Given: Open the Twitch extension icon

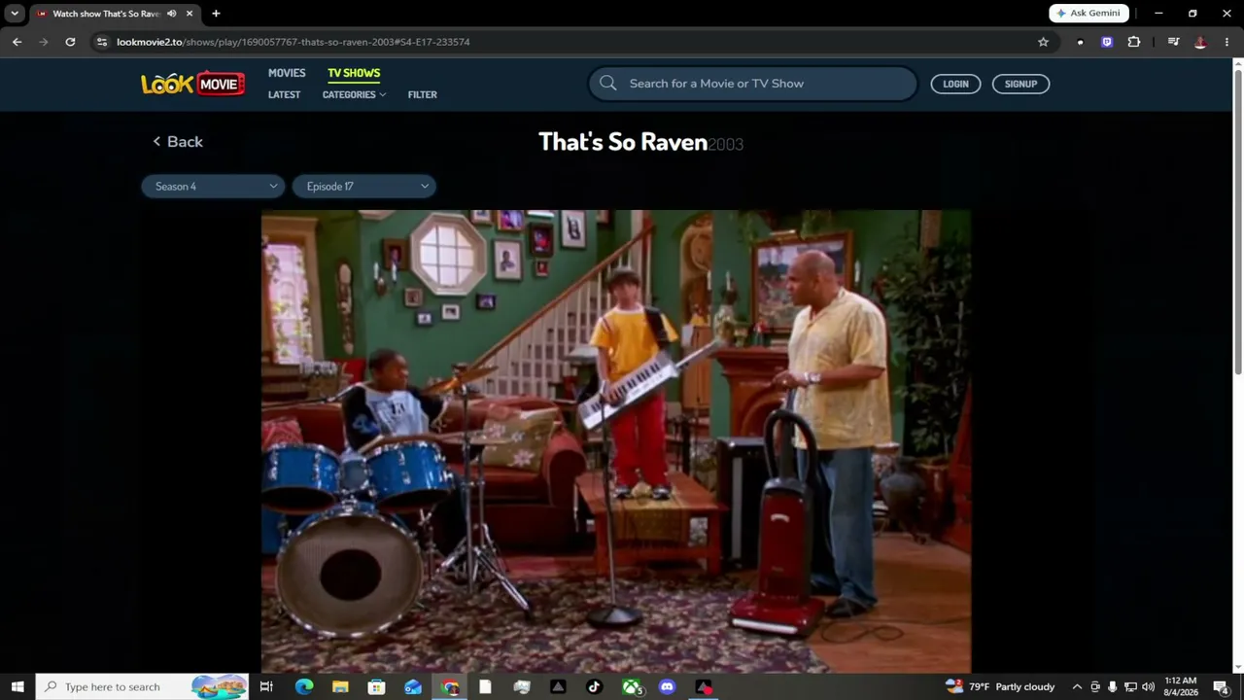Looking at the screenshot, I should click(x=1107, y=42).
